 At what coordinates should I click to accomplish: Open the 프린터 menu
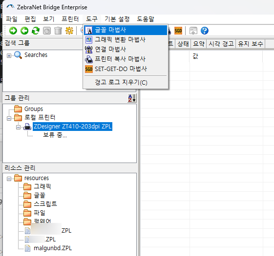pyautogui.click(x=70, y=19)
